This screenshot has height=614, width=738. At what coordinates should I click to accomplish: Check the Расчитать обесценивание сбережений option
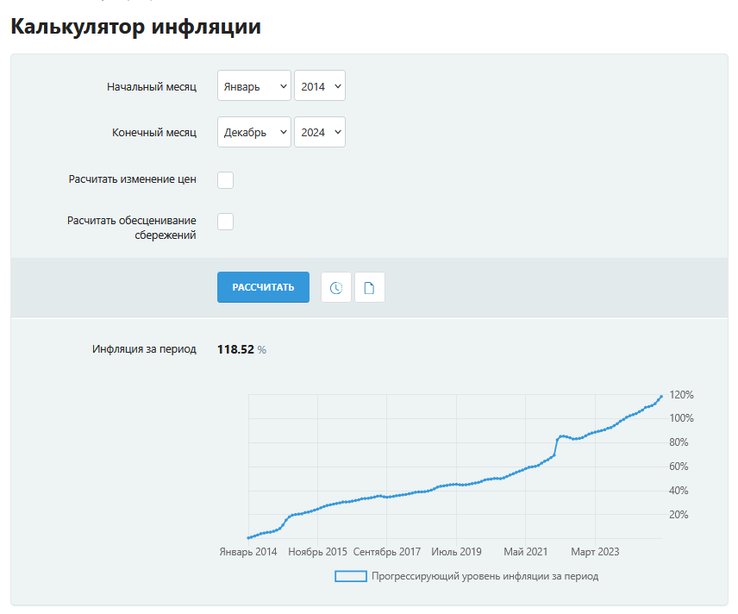pos(225,221)
